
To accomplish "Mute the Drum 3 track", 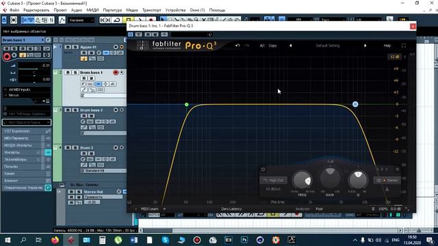I will pyautogui.click(x=68, y=148).
